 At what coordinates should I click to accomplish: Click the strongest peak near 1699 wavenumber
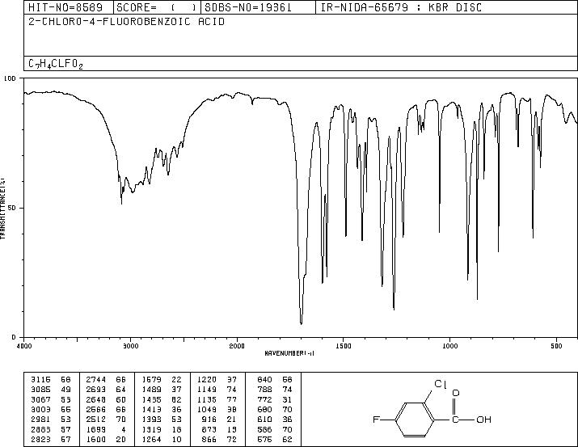point(302,323)
